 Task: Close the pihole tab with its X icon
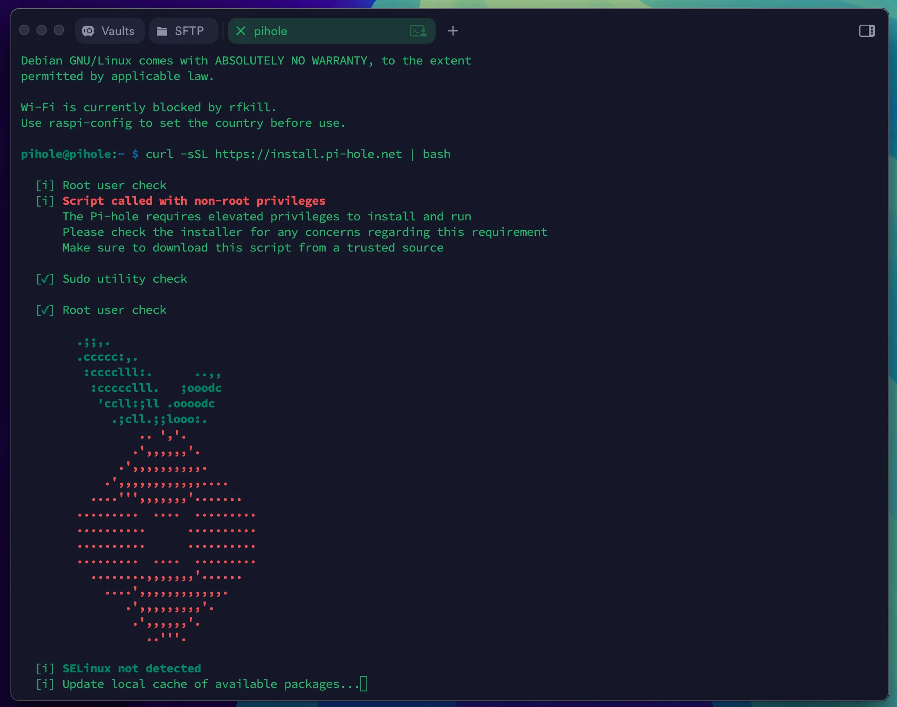(x=241, y=31)
